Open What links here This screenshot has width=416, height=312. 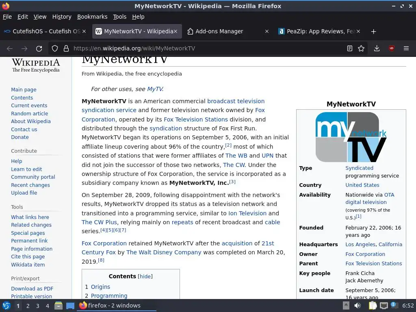[30, 217]
